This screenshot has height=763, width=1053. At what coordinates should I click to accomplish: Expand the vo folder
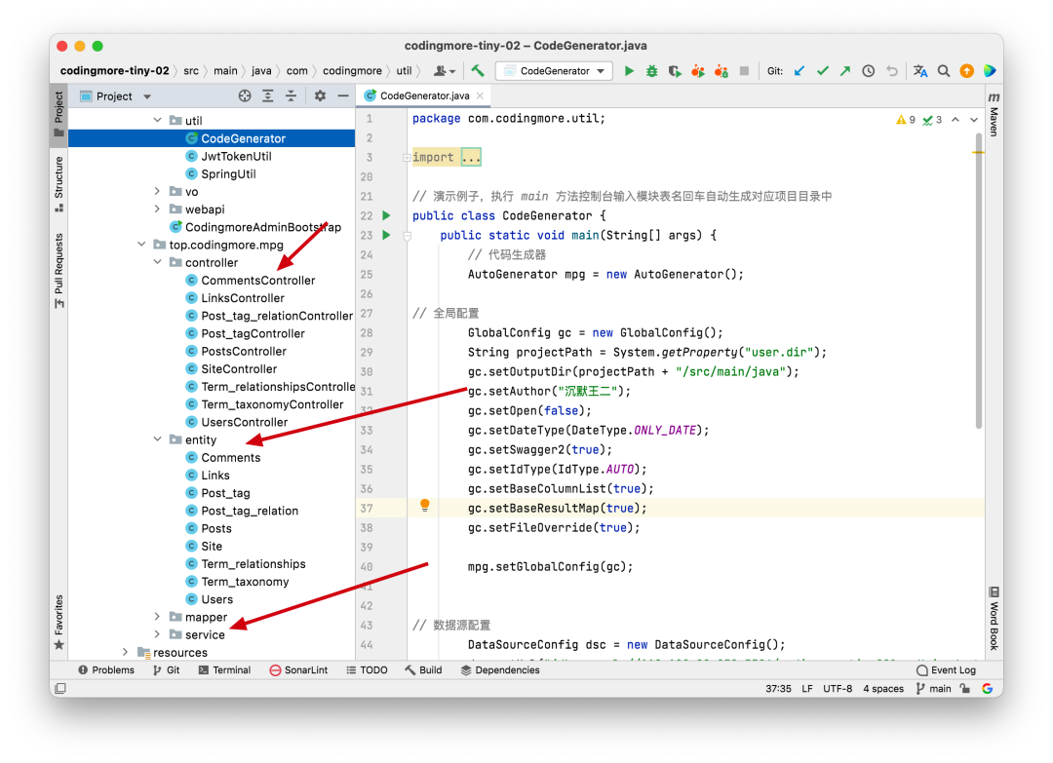[157, 191]
